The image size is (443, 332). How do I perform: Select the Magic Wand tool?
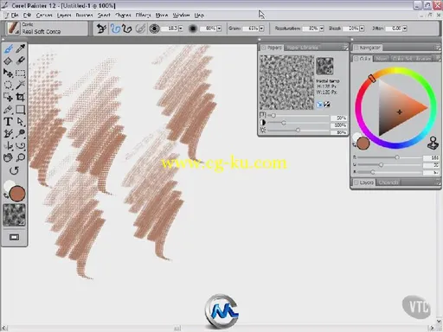pos(20,86)
